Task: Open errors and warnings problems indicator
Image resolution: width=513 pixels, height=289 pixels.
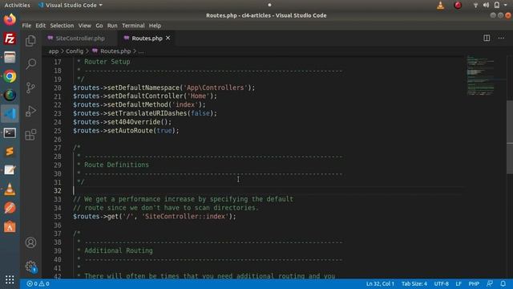Action: [x=38, y=283]
